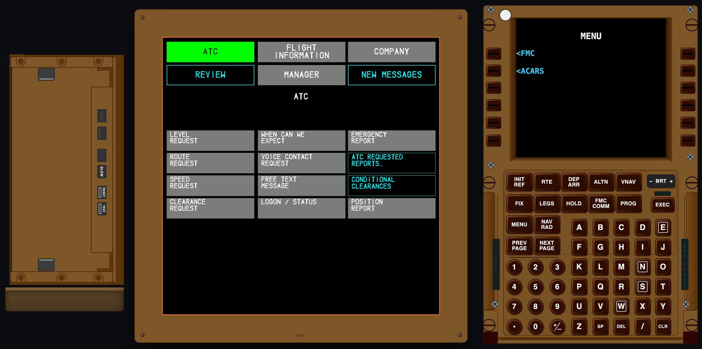
Task: Click the printer SLEW switch
Action: pos(102,171)
